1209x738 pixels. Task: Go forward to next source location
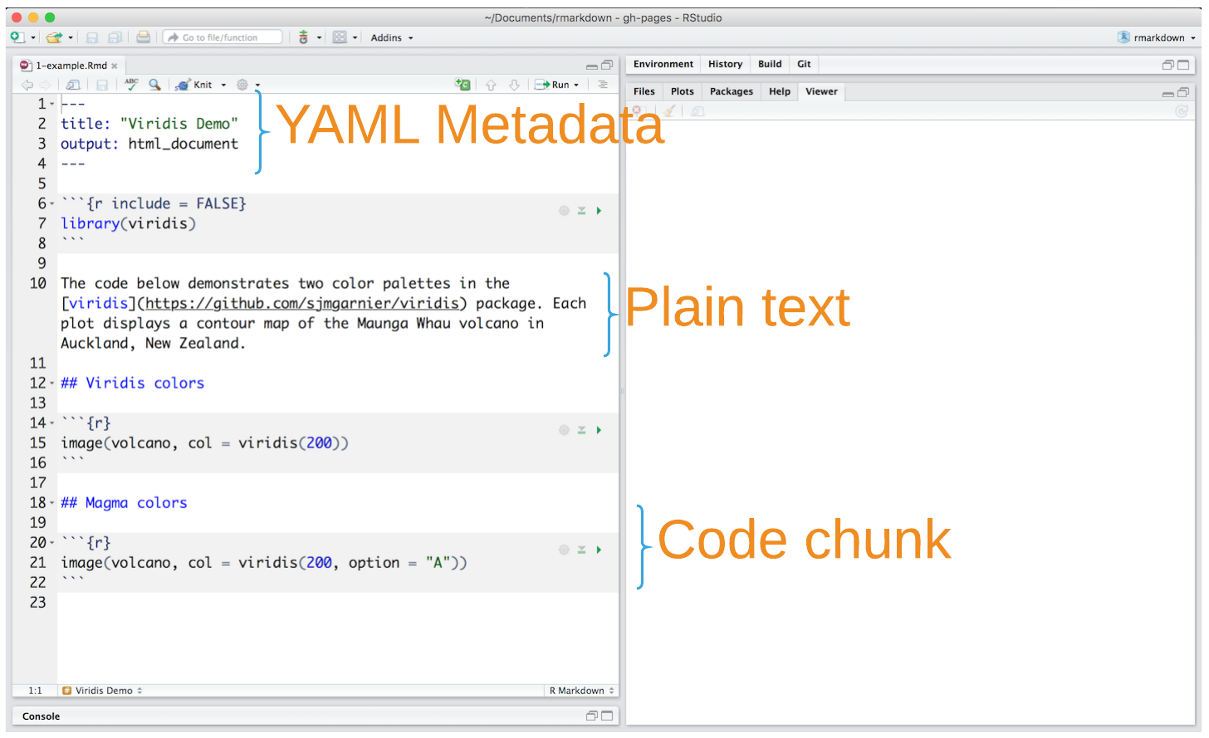point(45,85)
